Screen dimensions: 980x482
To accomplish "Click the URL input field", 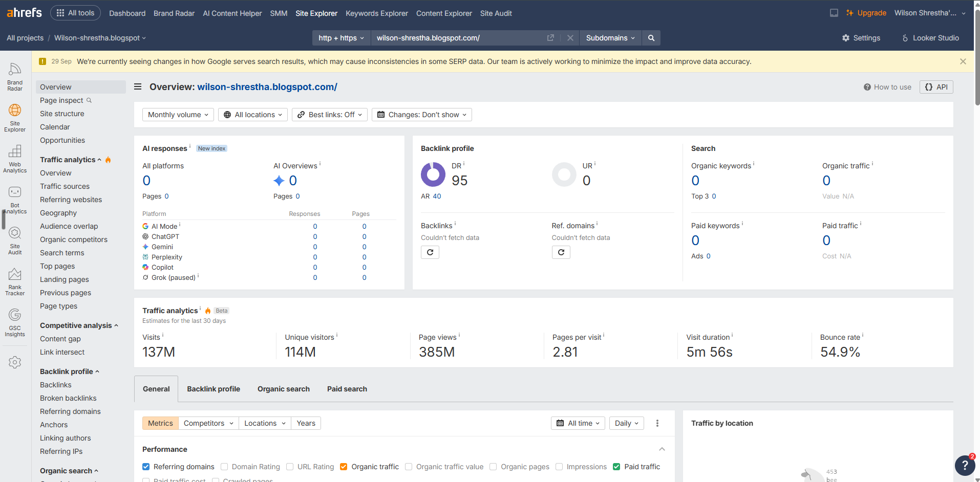I will (458, 38).
